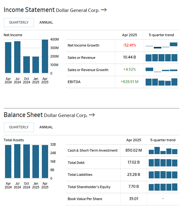189x207 pixels.
Task: Switch Balance Sheet to Annual view
Action: coord(46,127)
